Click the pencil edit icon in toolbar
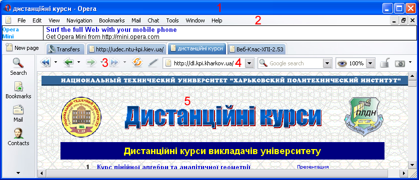Viewport: 419px width, 180px height. tap(153, 63)
